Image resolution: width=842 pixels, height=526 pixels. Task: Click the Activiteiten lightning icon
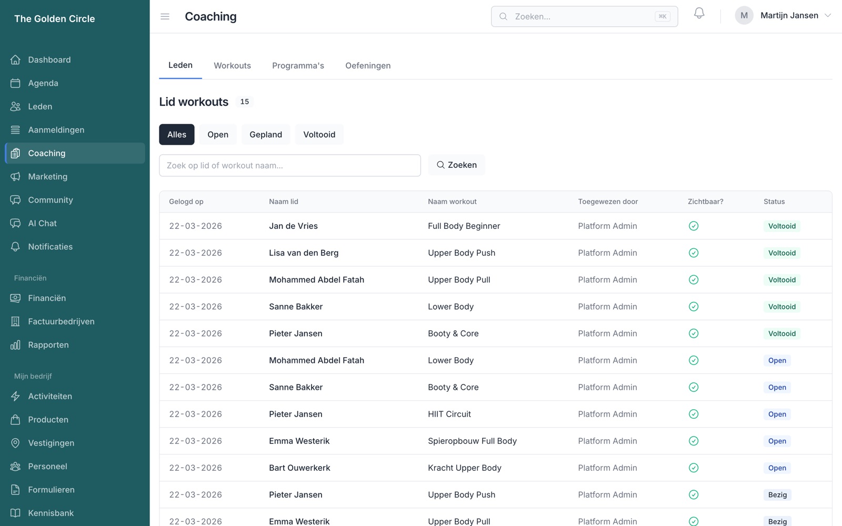15,397
